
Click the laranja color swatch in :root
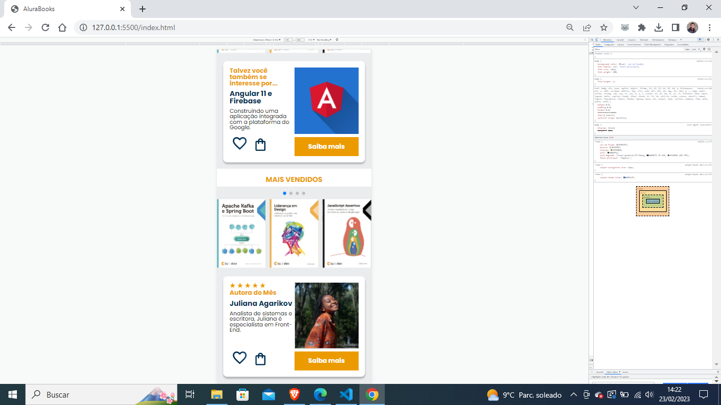611,150
